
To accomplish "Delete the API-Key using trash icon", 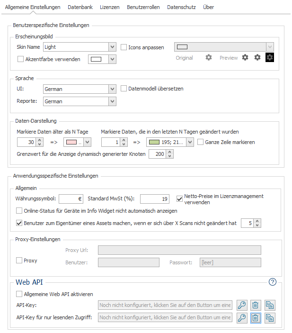I will tap(256, 305).
